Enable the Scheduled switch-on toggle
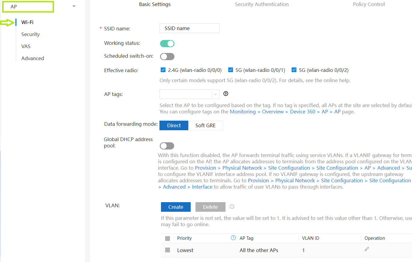Image resolution: width=412 pixels, height=262 pixels. [x=167, y=57]
